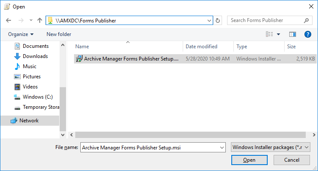Expand the address bar history dropdown
Viewport: 318px width, 171px height.
point(209,20)
